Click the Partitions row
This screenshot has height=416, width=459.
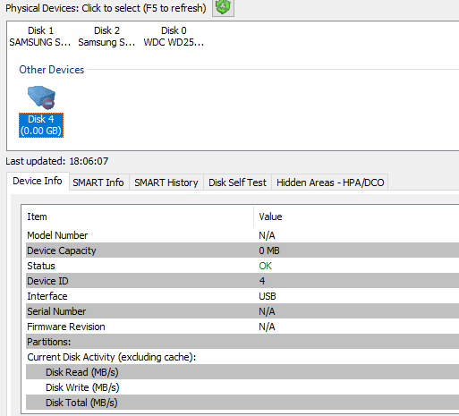pyautogui.click(x=242, y=342)
